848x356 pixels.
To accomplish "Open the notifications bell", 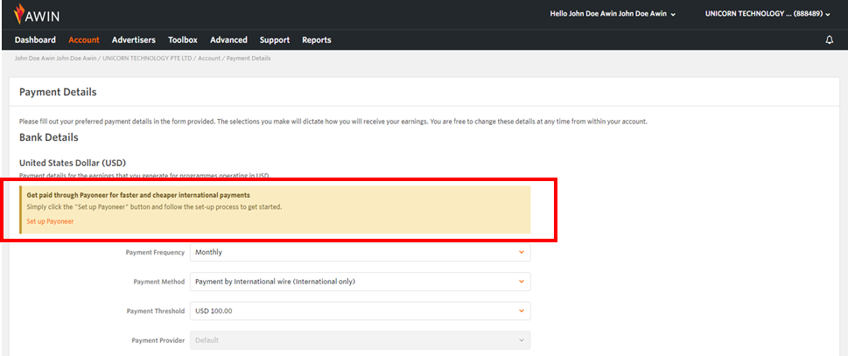I will click(830, 40).
